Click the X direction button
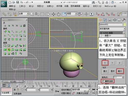The height and width of the screenshot is (96, 128). click(x=105, y=63)
